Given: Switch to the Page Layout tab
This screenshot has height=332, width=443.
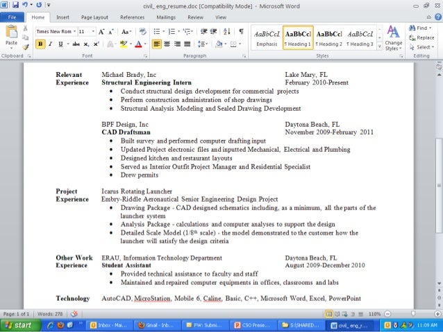Looking at the screenshot, I should (94, 17).
